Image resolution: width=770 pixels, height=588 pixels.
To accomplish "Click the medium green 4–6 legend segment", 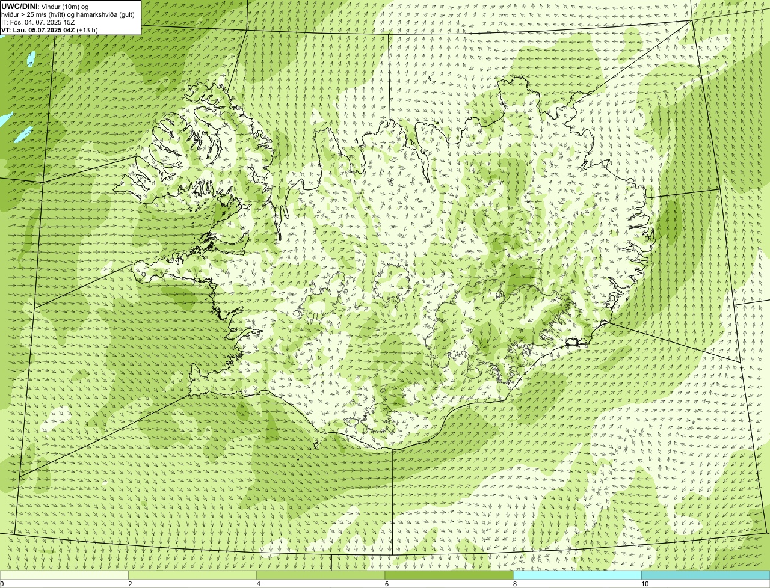I will point(321,575).
